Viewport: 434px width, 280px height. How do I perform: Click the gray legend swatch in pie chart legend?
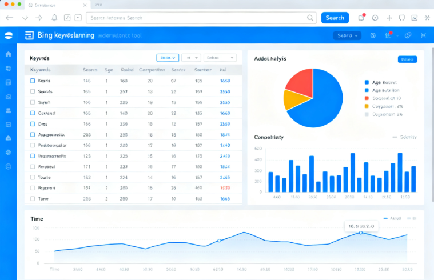click(367, 114)
